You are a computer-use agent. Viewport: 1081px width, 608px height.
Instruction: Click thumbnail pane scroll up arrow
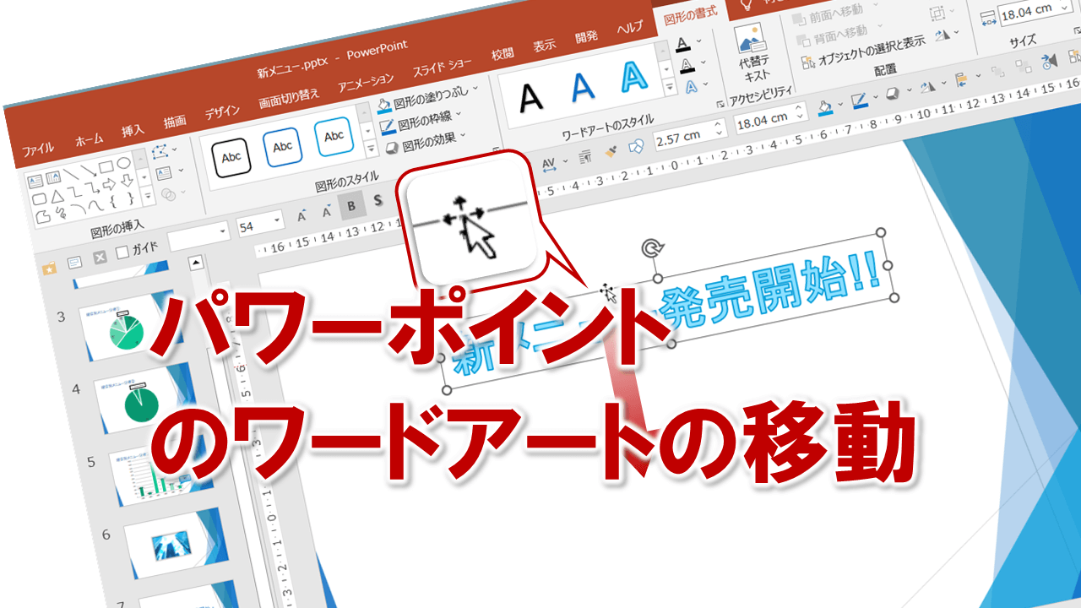pos(196,263)
